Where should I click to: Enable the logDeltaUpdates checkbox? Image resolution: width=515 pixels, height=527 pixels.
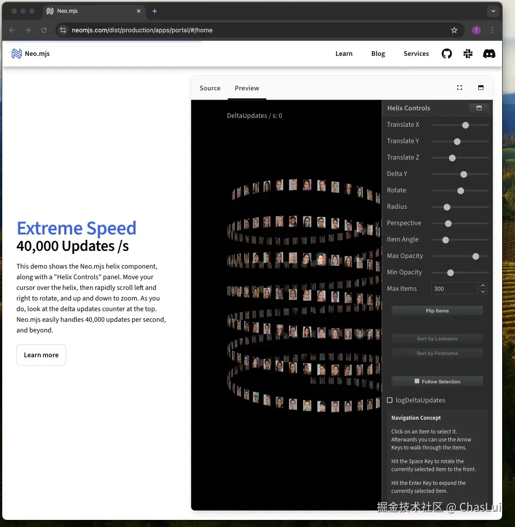click(x=390, y=400)
